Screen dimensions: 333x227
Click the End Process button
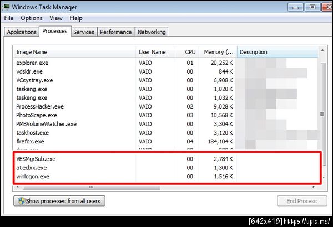(x=302, y=201)
